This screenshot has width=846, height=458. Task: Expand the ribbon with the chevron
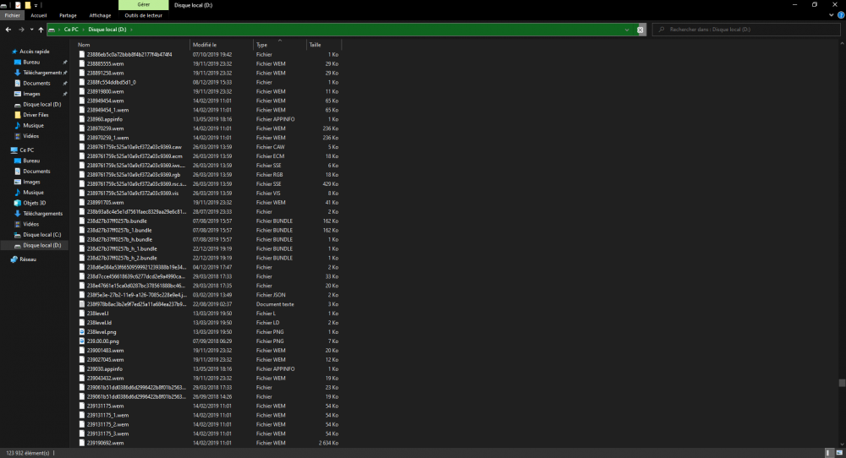pos(831,15)
